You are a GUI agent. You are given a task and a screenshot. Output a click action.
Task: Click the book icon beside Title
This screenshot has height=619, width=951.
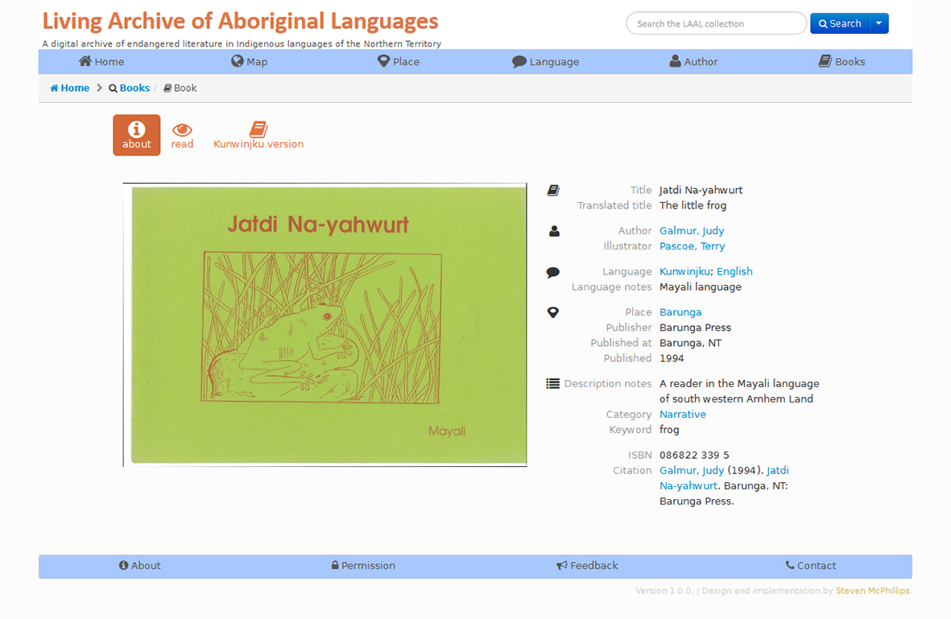click(x=553, y=190)
